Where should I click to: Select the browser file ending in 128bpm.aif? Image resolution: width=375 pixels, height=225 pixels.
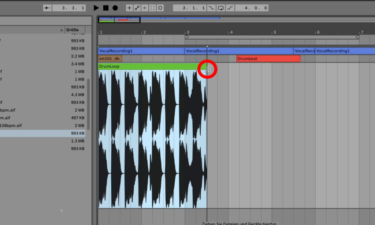[x=42, y=125]
